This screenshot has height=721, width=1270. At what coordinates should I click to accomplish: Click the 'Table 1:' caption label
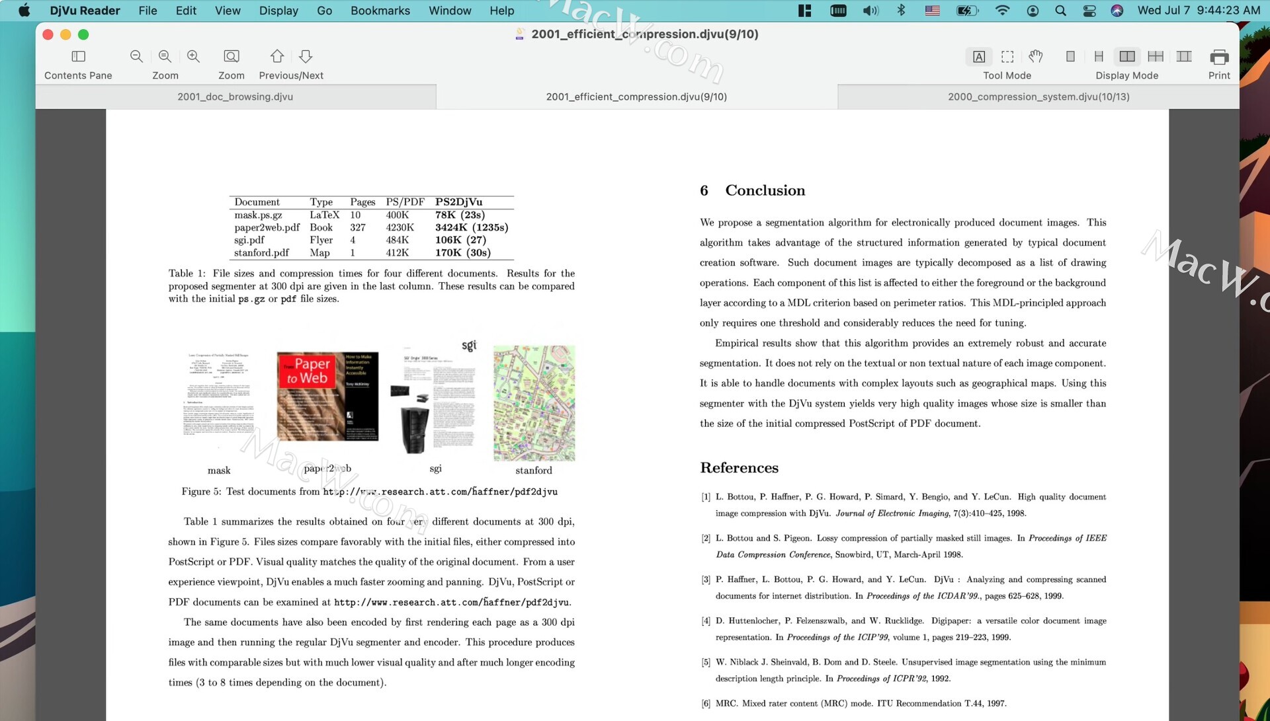point(187,274)
